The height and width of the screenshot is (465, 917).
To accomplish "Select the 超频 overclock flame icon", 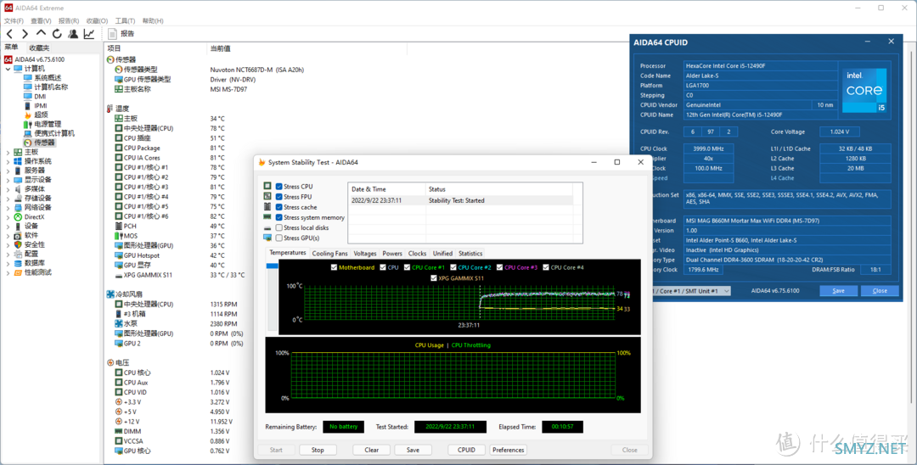I will coord(27,115).
